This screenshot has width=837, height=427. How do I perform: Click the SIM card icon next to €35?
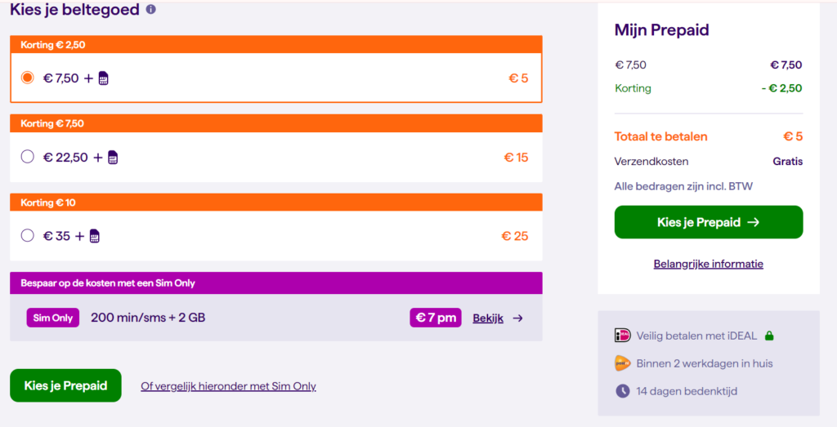click(94, 236)
